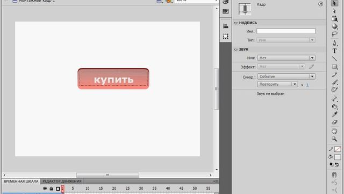Click the properties panel help icon
This screenshot has width=344, height=194.
(x=320, y=4)
